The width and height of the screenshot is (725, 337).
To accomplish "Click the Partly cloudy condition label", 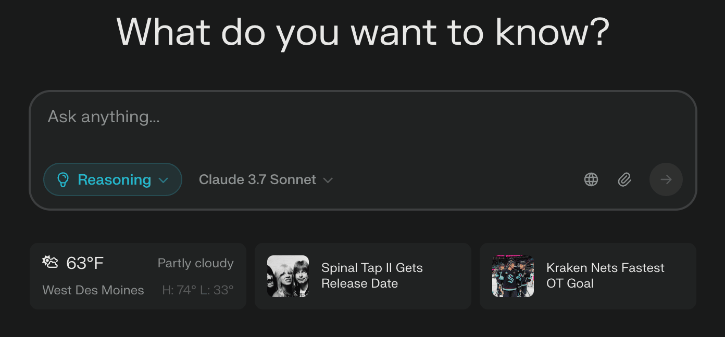I will (196, 263).
